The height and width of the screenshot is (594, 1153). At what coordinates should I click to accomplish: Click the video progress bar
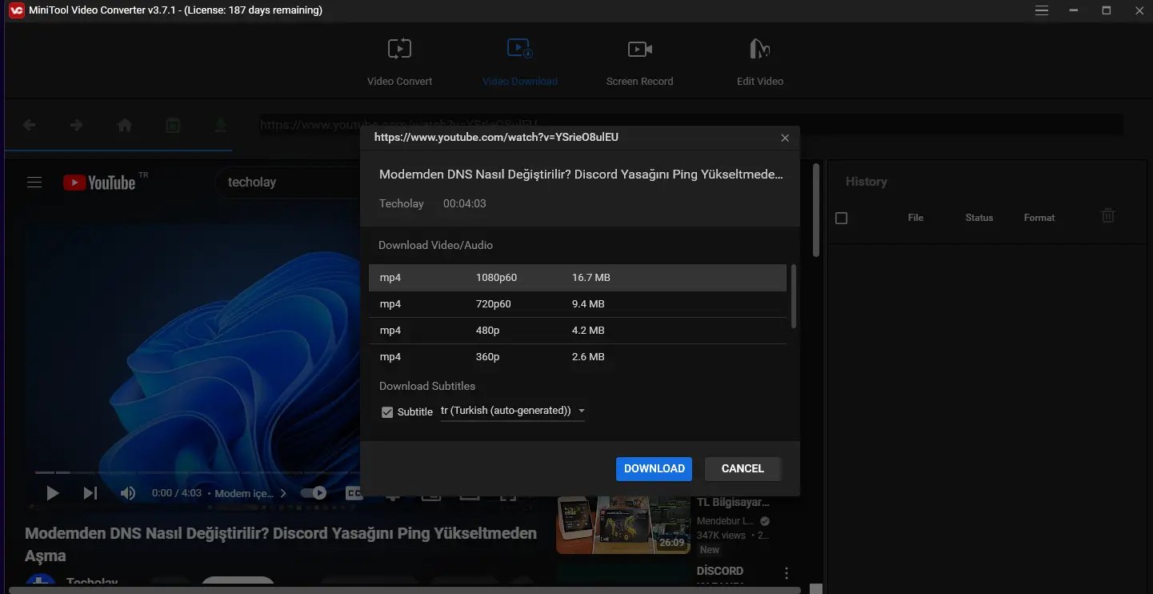point(197,472)
